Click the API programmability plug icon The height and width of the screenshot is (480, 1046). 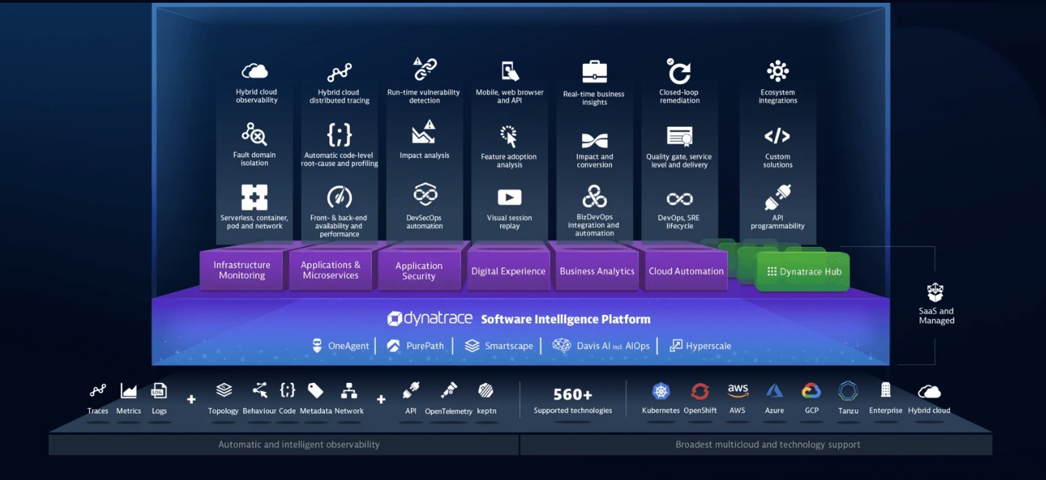[x=777, y=198]
